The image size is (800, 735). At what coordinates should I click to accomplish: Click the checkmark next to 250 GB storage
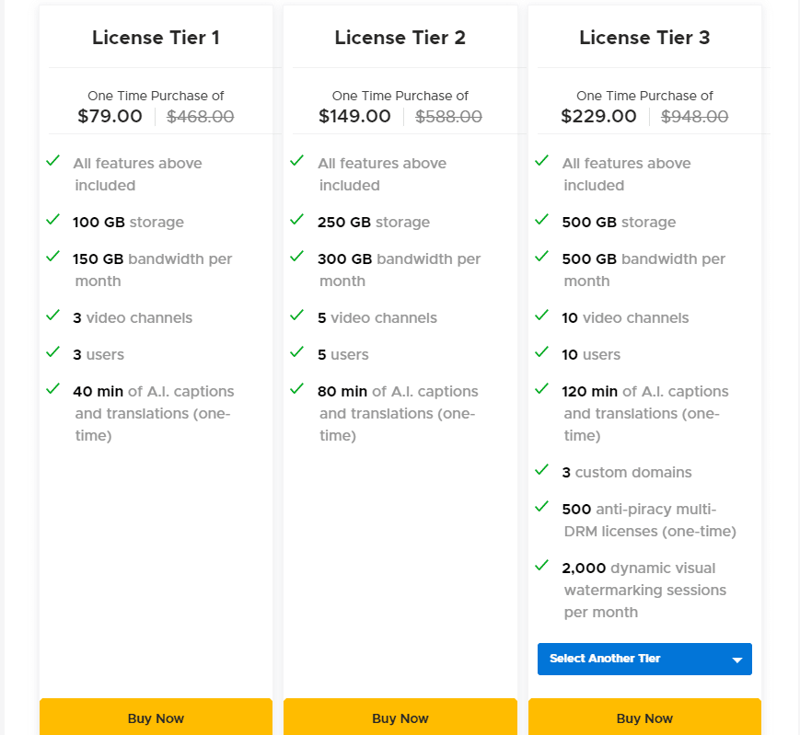(296, 222)
